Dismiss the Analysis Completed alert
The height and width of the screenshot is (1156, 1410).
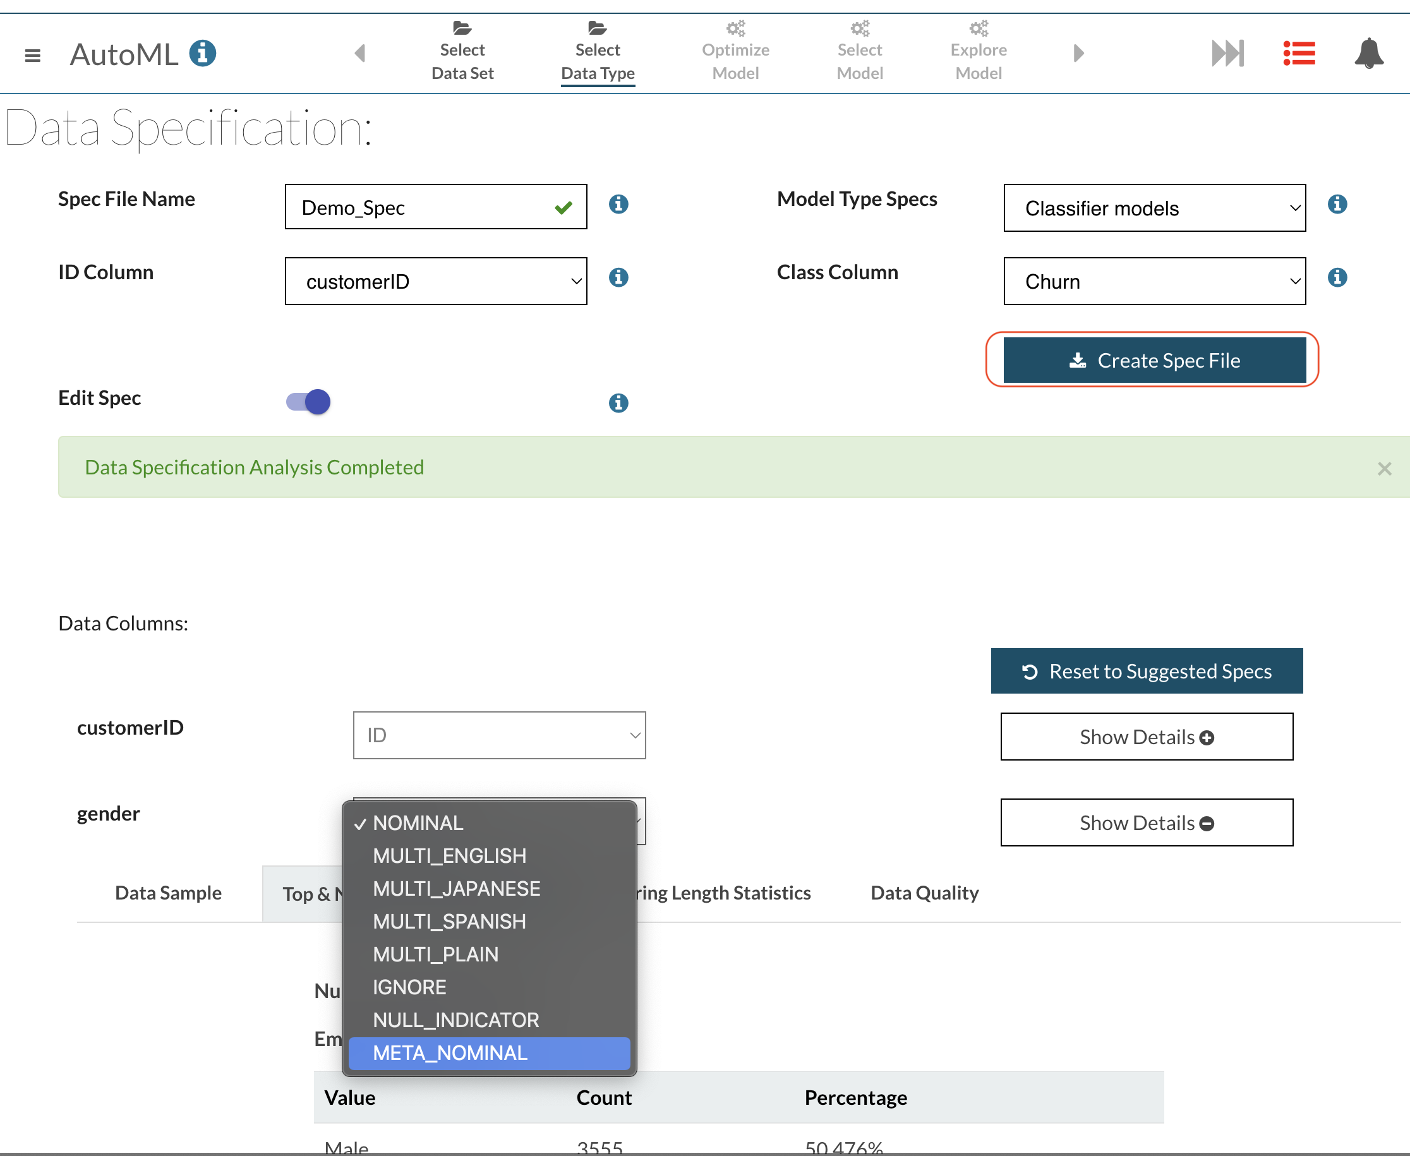tap(1384, 469)
